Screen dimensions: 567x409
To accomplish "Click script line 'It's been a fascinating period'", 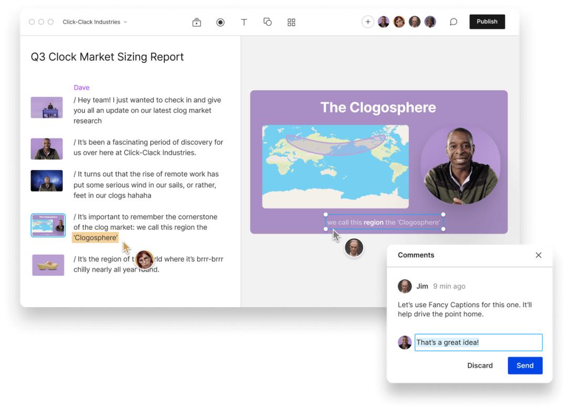I will (148, 147).
